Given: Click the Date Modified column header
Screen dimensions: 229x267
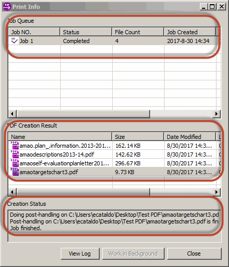Looking at the screenshot, I should click(190, 137).
